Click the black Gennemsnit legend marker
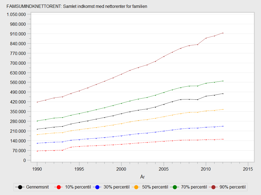The image size is (261, 195). pos(20,187)
